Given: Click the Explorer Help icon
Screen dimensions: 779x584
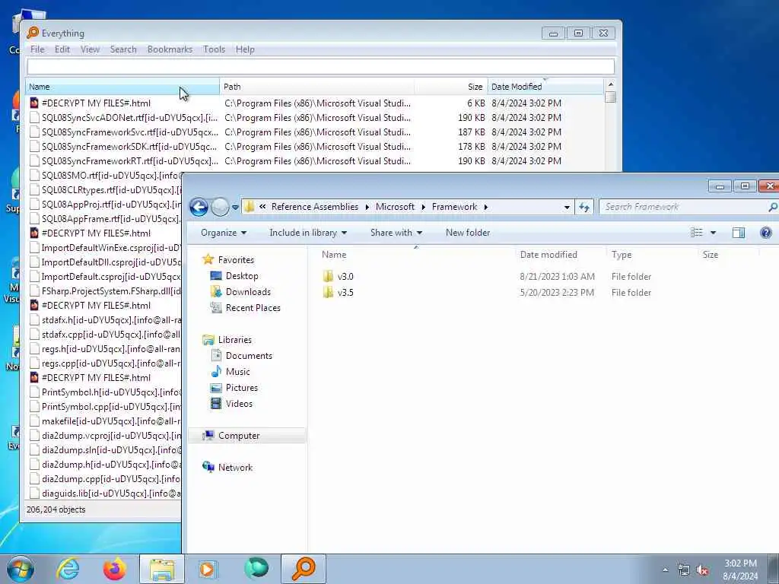Looking at the screenshot, I should (x=765, y=233).
